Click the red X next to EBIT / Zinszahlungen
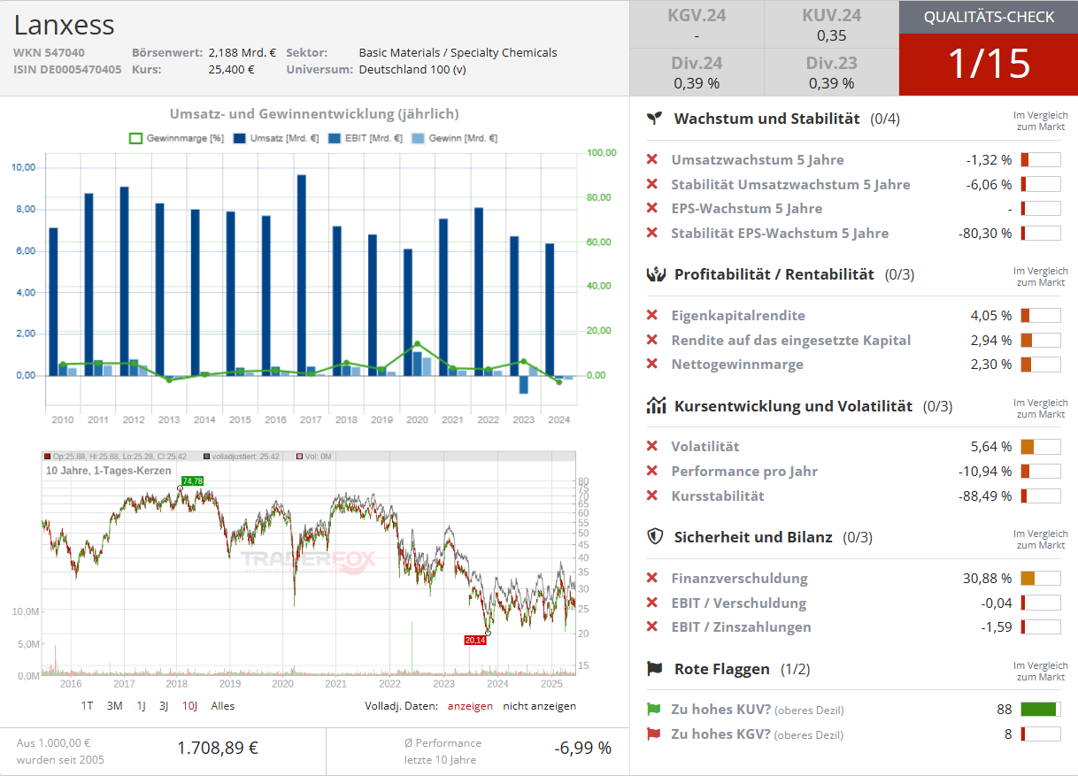This screenshot has height=776, width=1078. (652, 626)
